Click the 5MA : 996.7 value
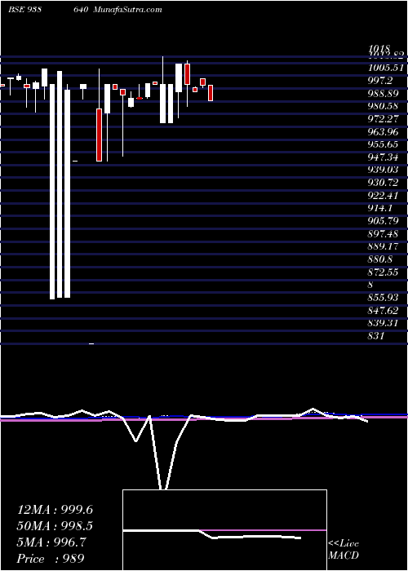 [51, 542]
